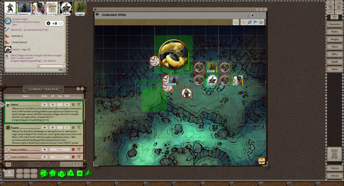This screenshot has height=186, width=344.
Task: Select the green d4 pyramid die
Action: click(x=89, y=173)
